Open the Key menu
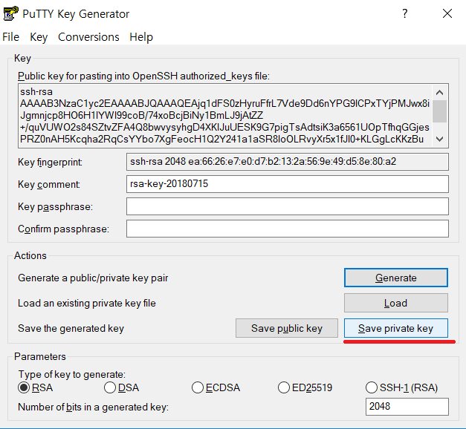Image resolution: width=466 pixels, height=429 pixels. (39, 37)
